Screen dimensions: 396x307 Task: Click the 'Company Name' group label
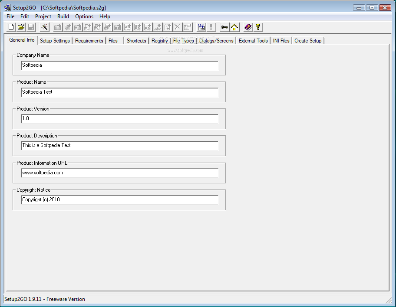[x=33, y=55]
